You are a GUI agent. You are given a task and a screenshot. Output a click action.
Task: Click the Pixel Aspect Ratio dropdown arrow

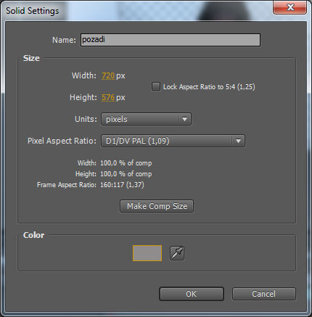coord(238,141)
